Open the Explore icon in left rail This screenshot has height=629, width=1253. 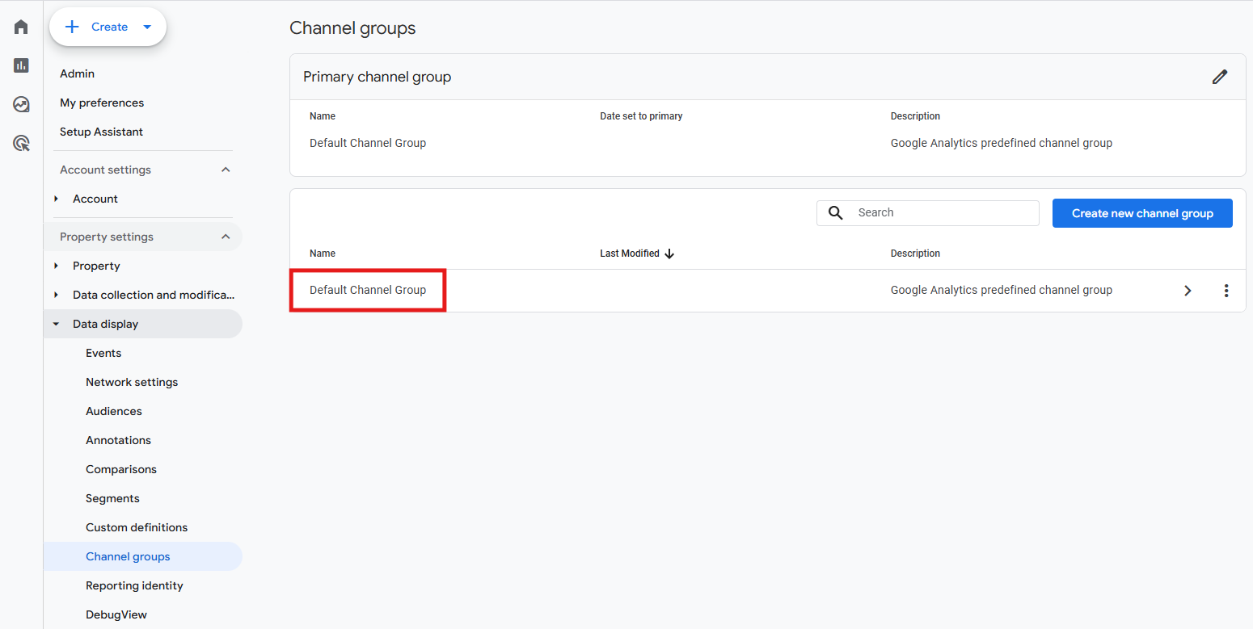(21, 104)
